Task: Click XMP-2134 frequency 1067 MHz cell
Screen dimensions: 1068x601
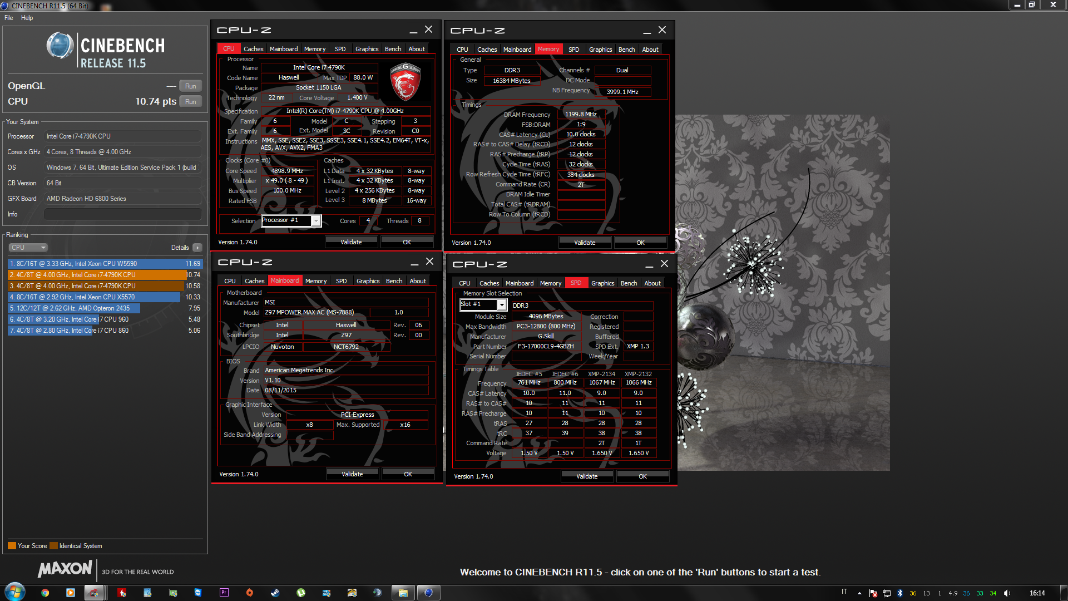Action: tap(602, 382)
